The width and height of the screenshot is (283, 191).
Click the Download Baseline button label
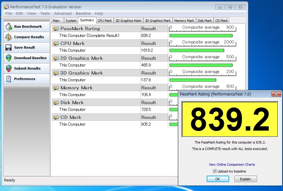pyautogui.click(x=30, y=58)
